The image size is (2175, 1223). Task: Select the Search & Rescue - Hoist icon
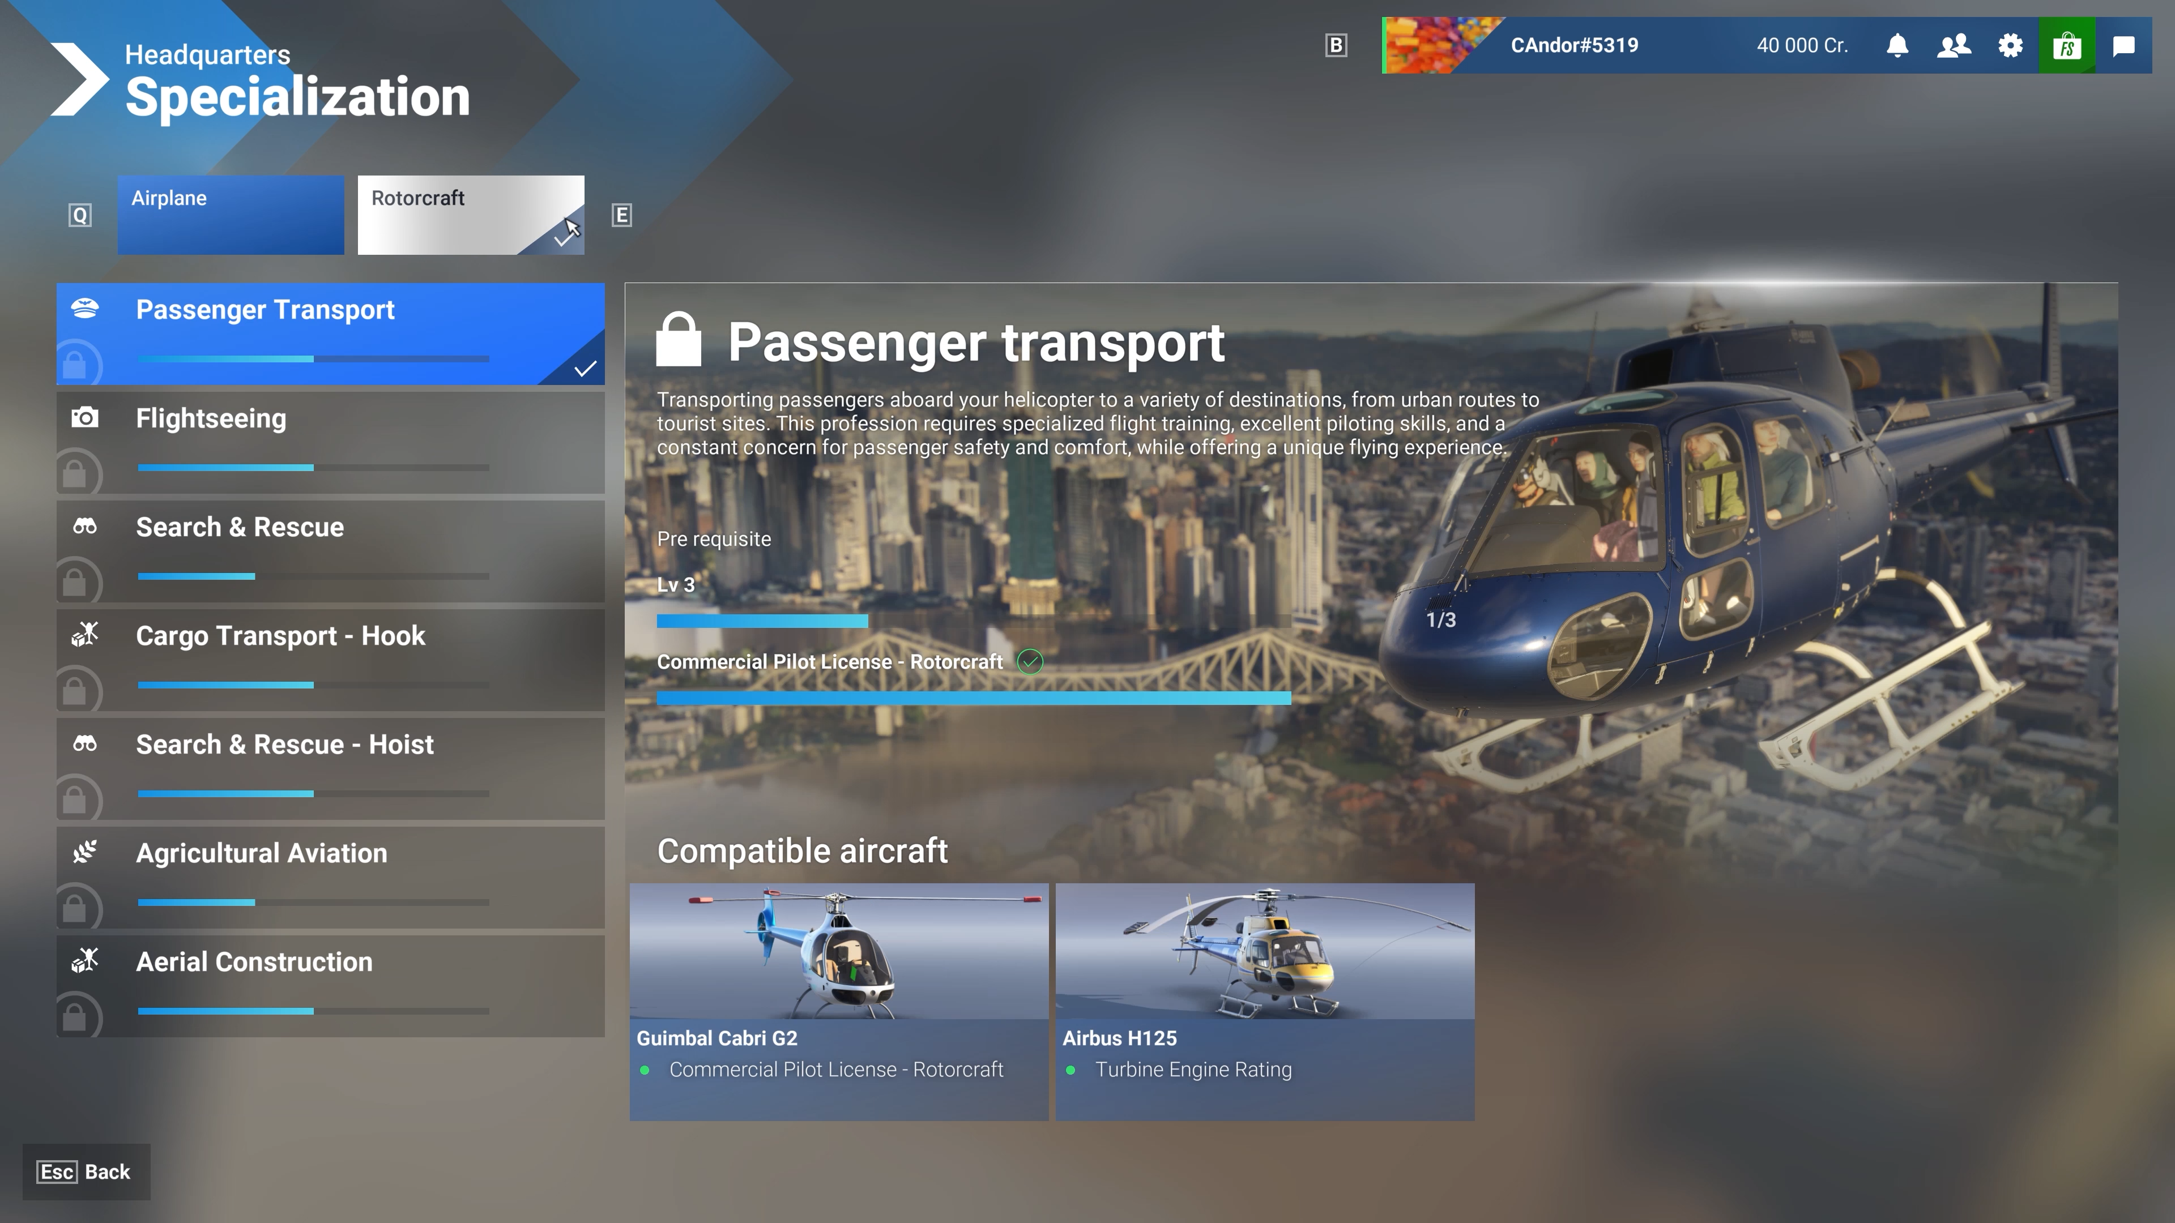(x=85, y=742)
